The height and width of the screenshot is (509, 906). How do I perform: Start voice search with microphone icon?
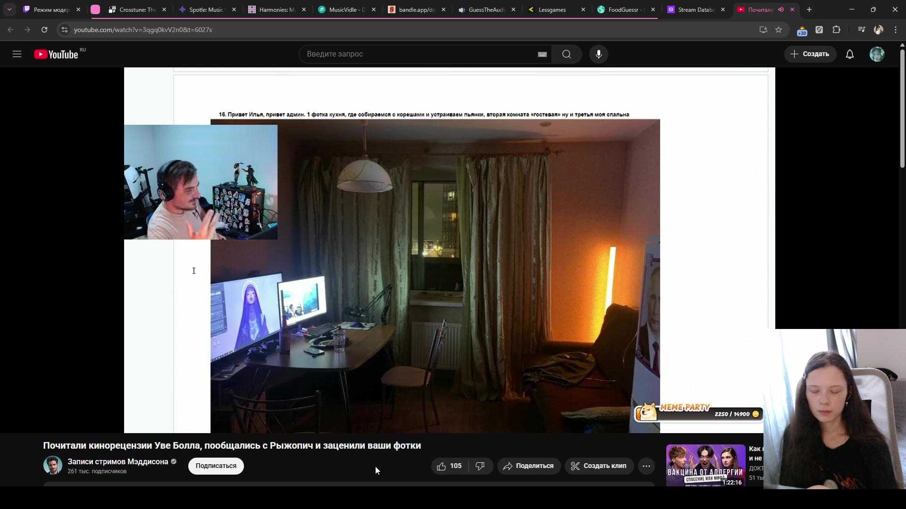click(598, 54)
